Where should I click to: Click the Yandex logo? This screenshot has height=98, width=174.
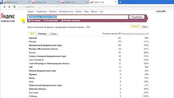coord(8,16)
